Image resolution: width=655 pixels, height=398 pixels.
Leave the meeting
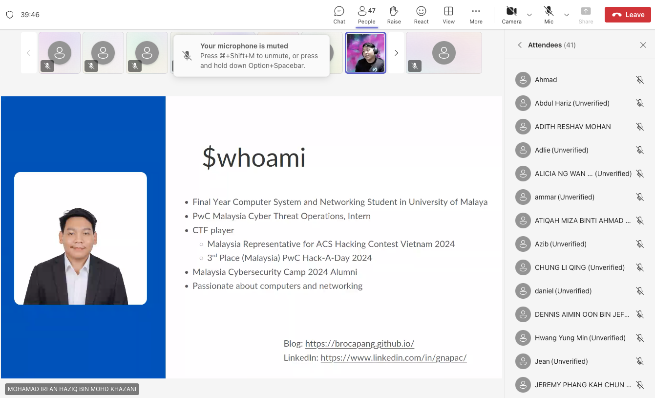click(x=628, y=15)
